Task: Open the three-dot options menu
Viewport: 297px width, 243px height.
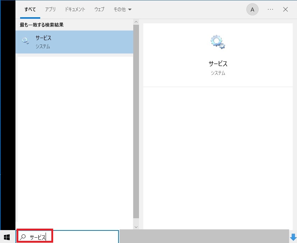Action: [270, 10]
